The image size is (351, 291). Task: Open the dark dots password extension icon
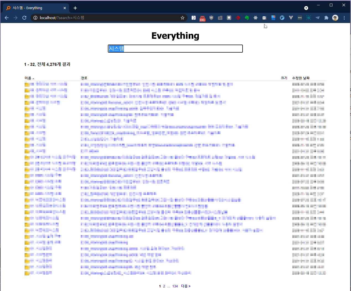(300, 18)
